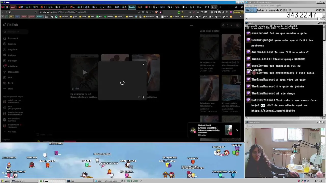Open the 'stream' bookmark folder
This screenshot has width=326, height=183.
pos(129,17)
